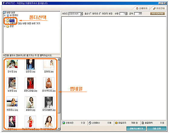
Task: Select the 로렌그라함.jpg thumbnail
Action: (30, 83)
